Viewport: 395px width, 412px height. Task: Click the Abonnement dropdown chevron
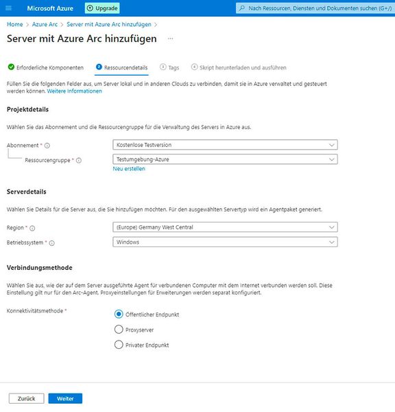coord(332,145)
